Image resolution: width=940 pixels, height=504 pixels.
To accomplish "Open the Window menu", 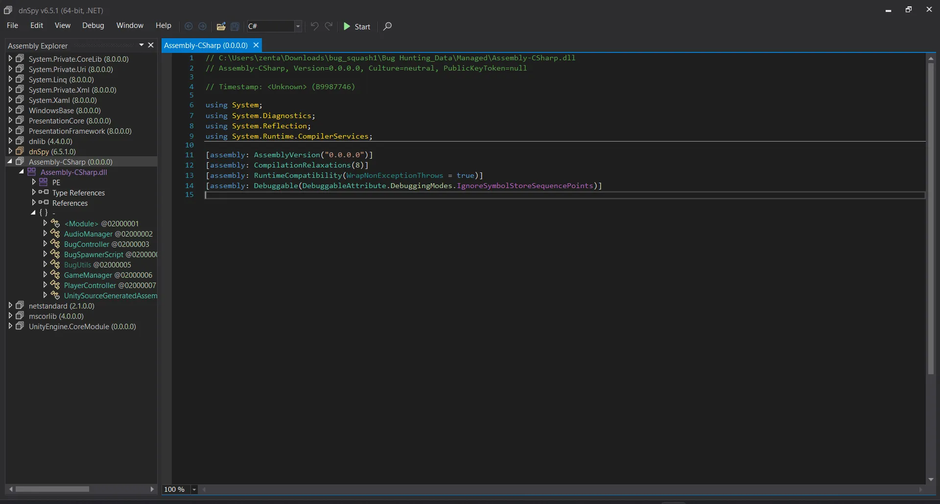I will point(130,25).
